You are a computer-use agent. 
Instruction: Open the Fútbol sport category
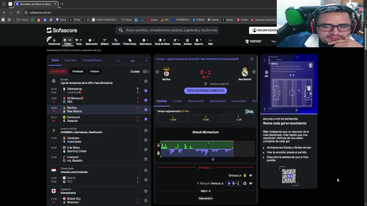(68, 42)
